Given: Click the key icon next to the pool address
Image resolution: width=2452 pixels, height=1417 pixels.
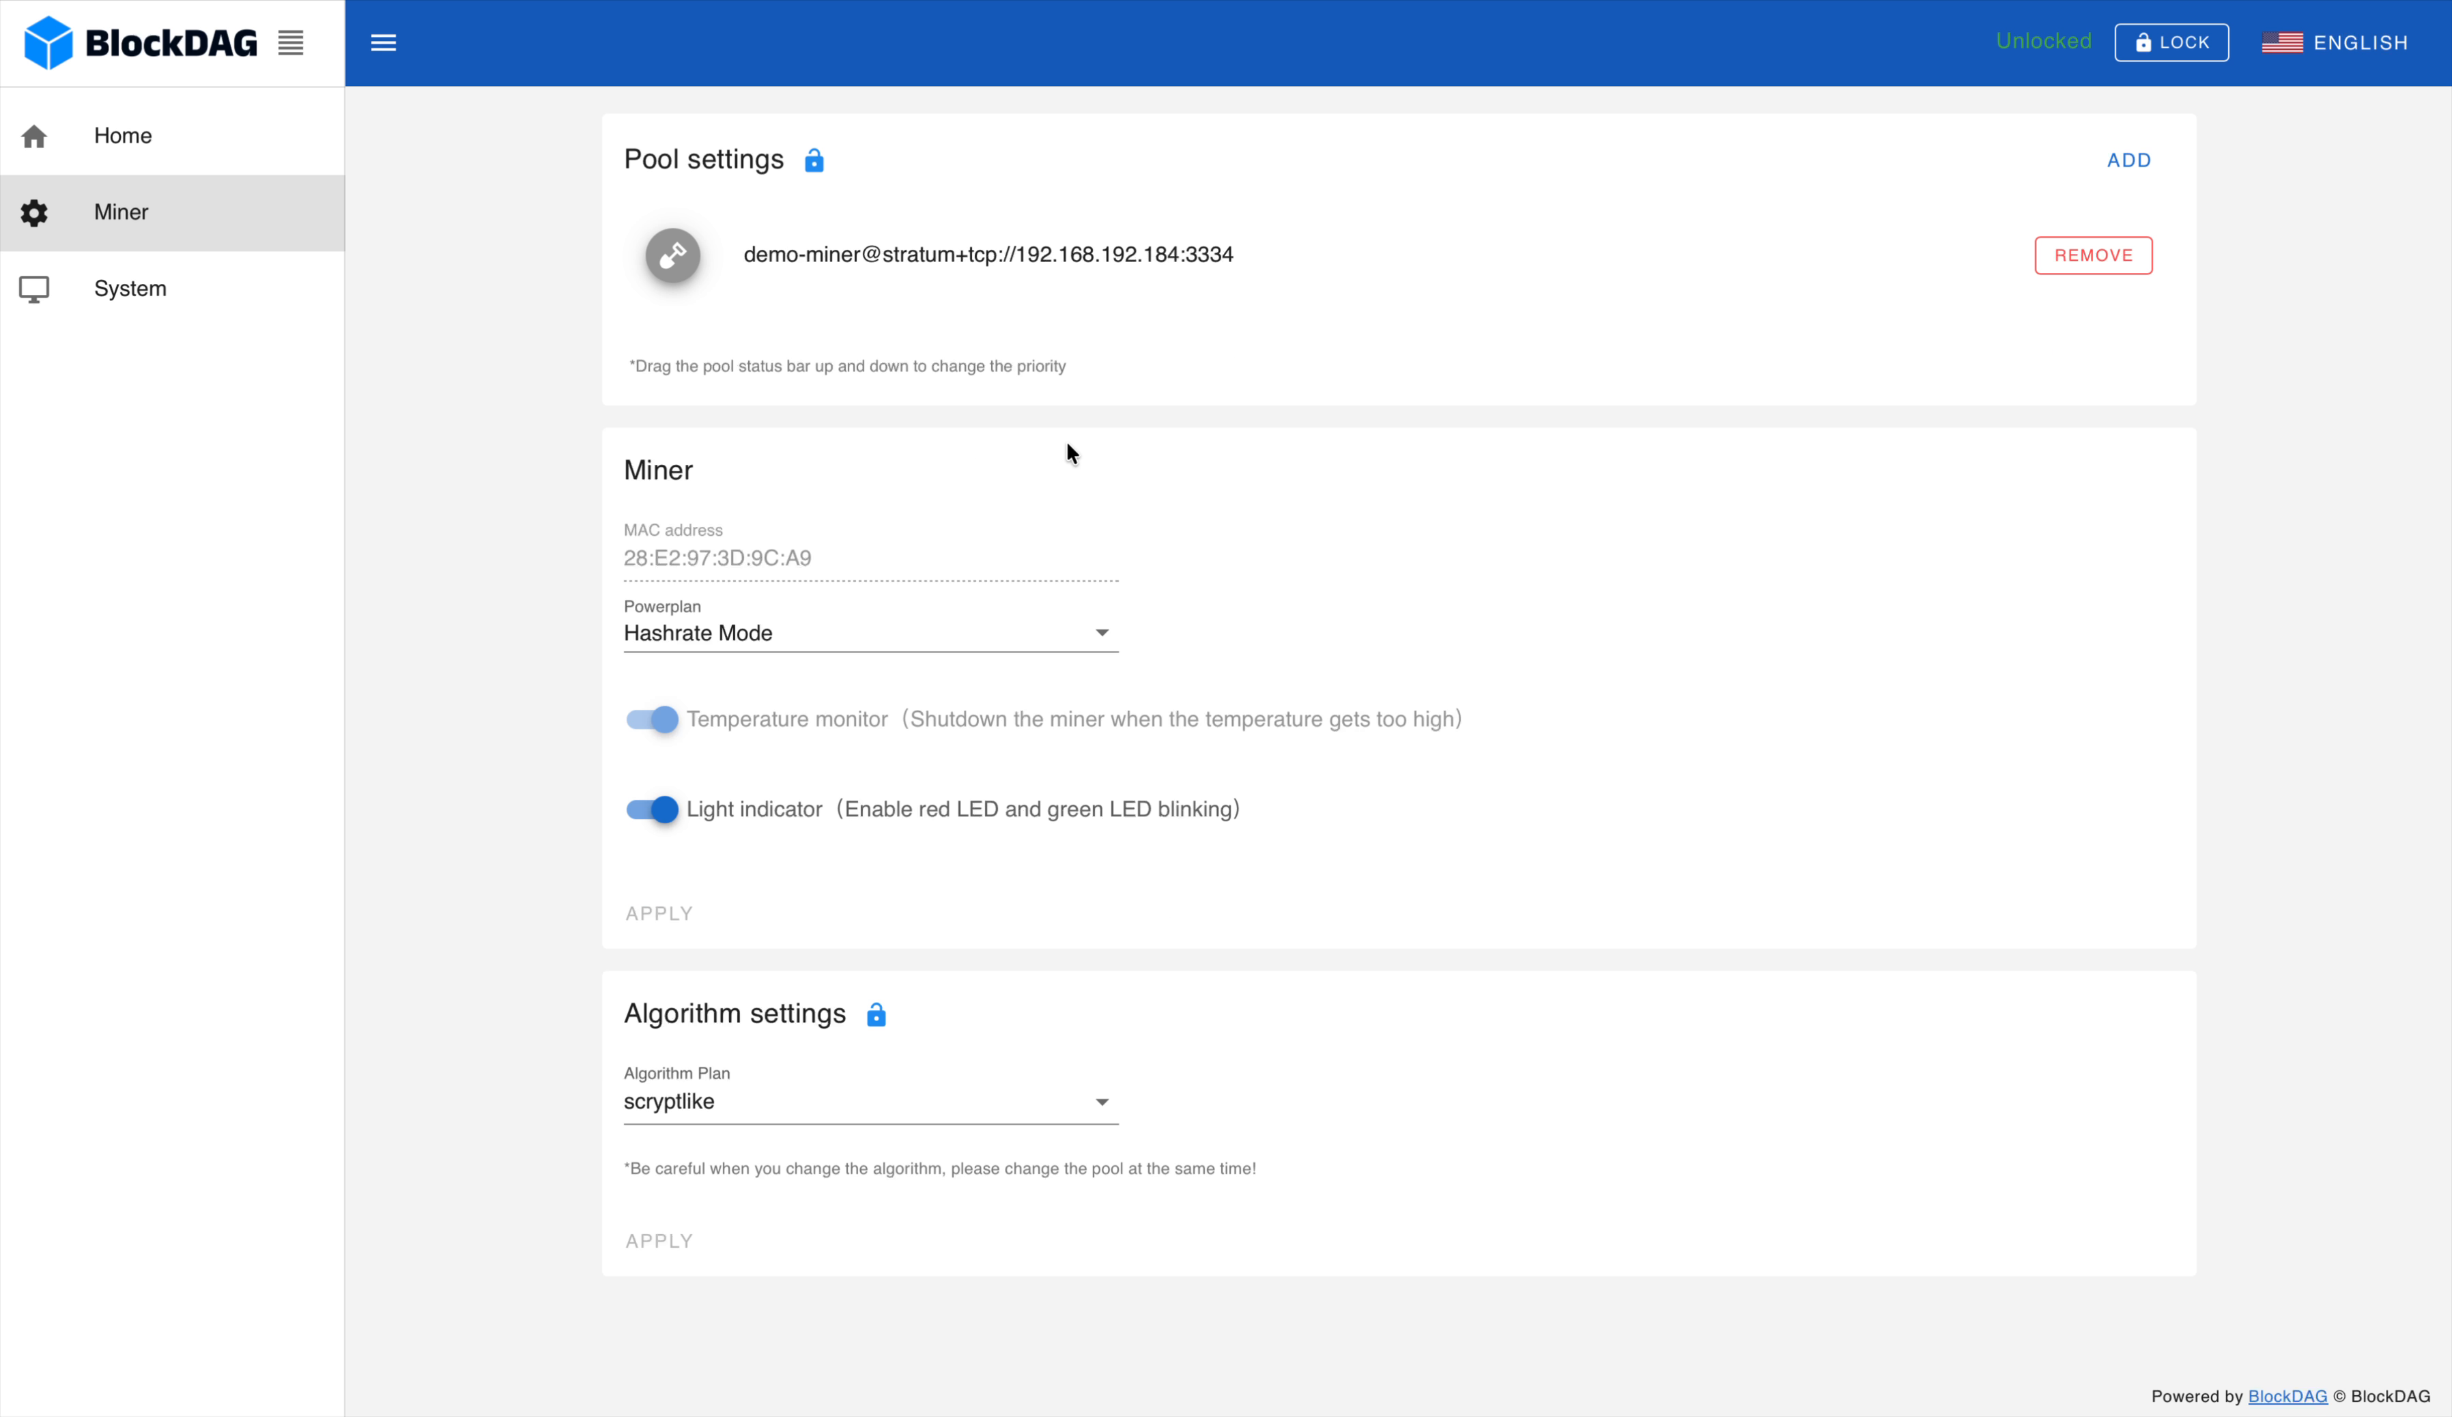Looking at the screenshot, I should click(x=672, y=255).
